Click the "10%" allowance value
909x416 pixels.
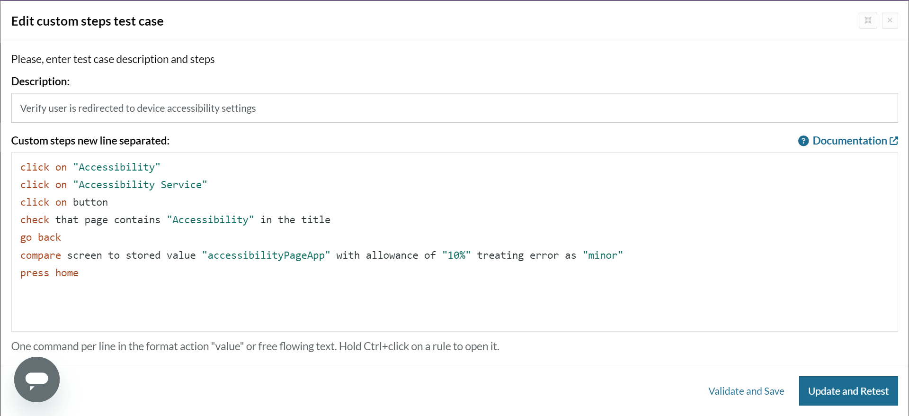click(456, 255)
